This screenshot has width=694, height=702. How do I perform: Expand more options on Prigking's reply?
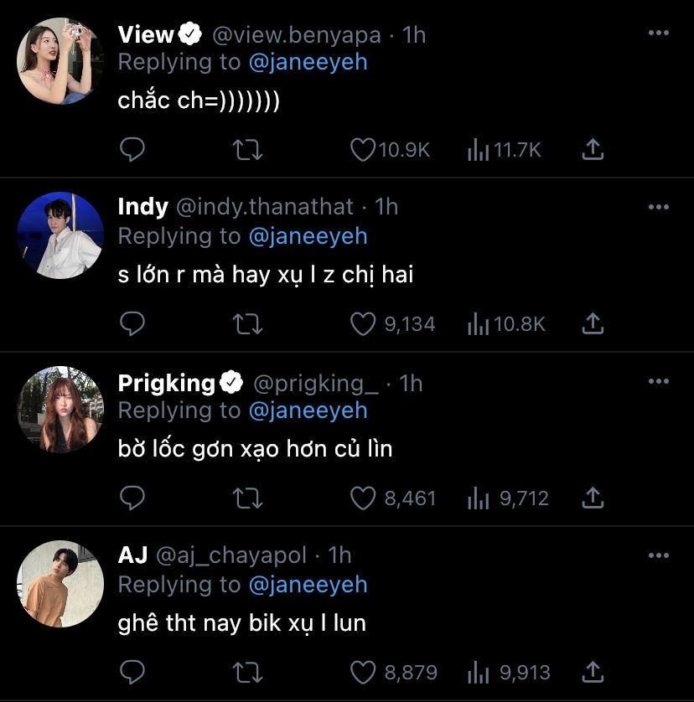[659, 381]
